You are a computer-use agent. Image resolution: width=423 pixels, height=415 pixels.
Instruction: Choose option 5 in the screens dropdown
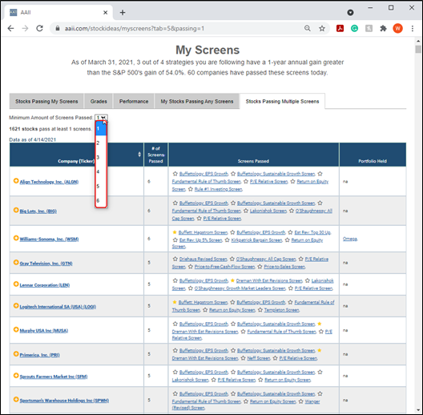(101, 186)
